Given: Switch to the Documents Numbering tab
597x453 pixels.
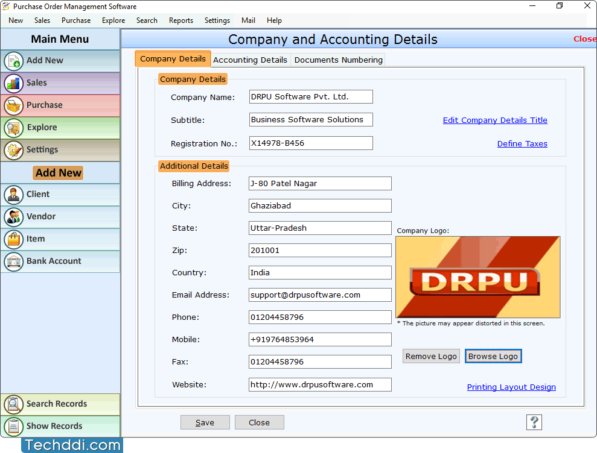Looking at the screenshot, I should (339, 60).
